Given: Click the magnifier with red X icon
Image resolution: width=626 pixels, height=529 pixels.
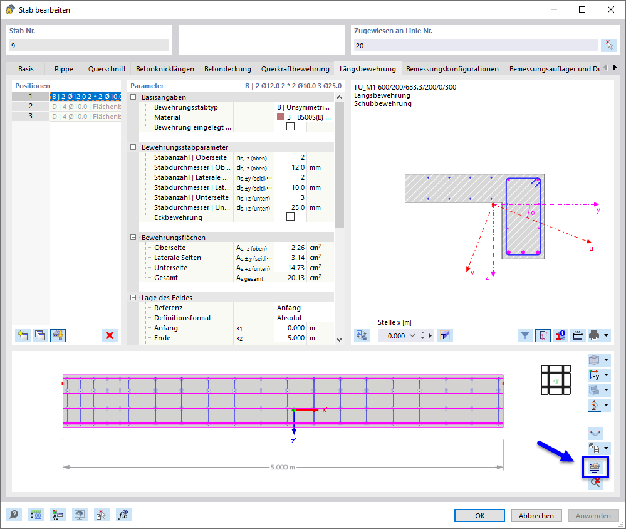Looking at the screenshot, I should pos(595,483).
